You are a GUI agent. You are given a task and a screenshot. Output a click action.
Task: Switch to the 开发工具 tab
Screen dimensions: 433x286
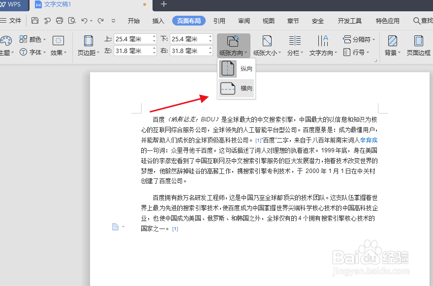(350, 21)
